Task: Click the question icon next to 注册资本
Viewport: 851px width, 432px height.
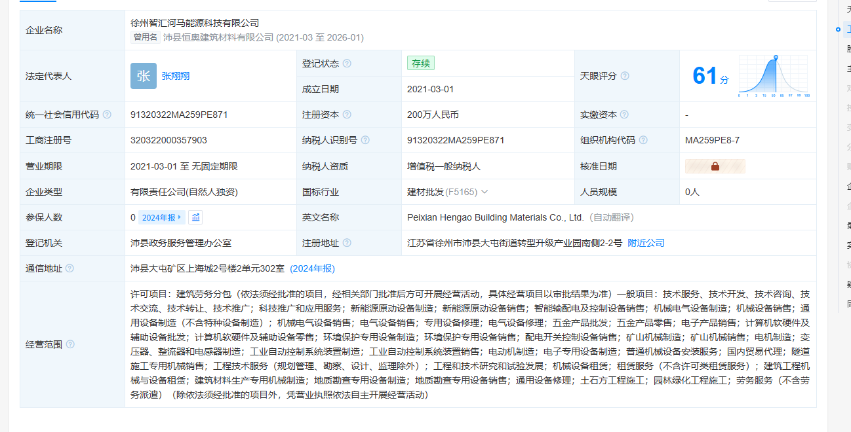Action: coord(347,115)
